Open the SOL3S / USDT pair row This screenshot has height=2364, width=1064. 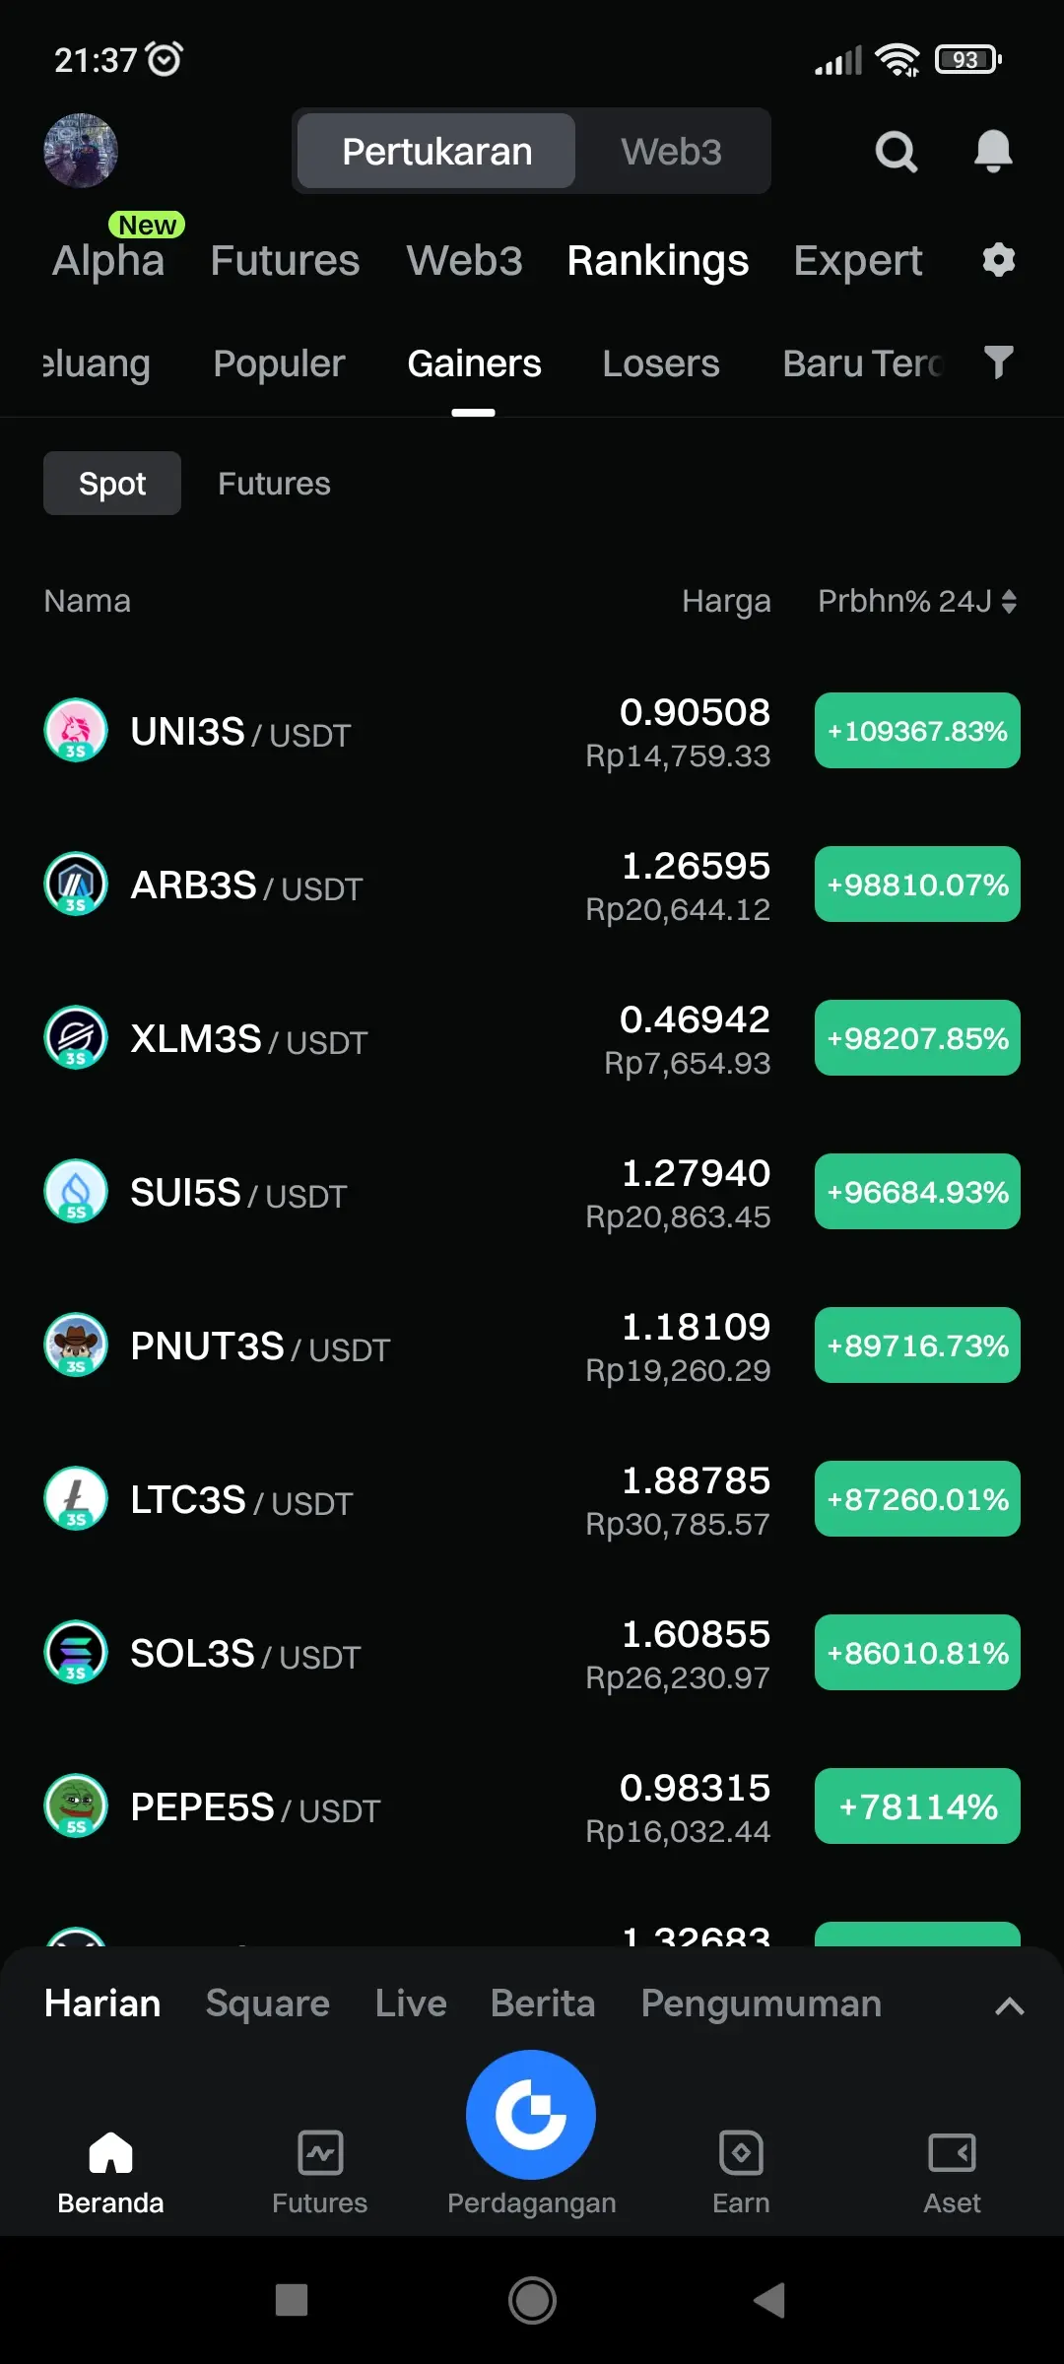click(532, 1653)
